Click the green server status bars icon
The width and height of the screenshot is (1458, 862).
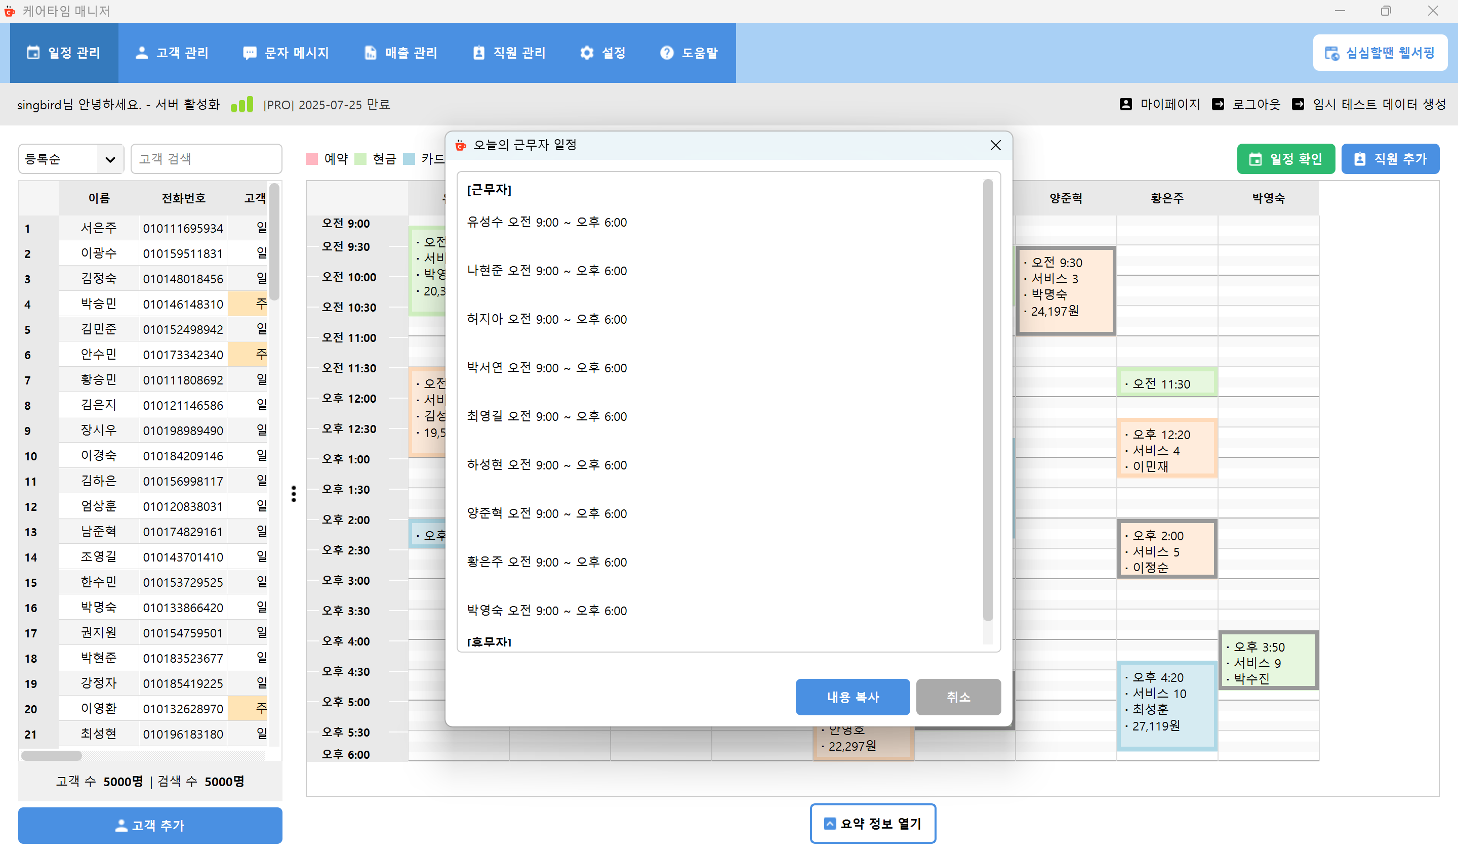tap(242, 105)
